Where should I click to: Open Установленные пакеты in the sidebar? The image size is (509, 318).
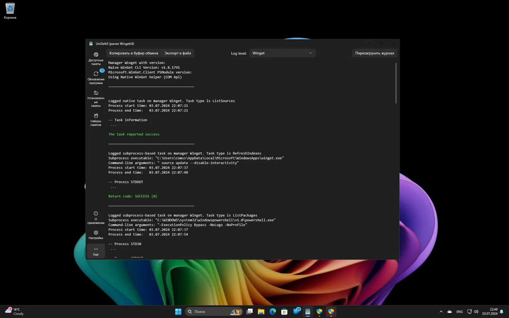(96, 99)
